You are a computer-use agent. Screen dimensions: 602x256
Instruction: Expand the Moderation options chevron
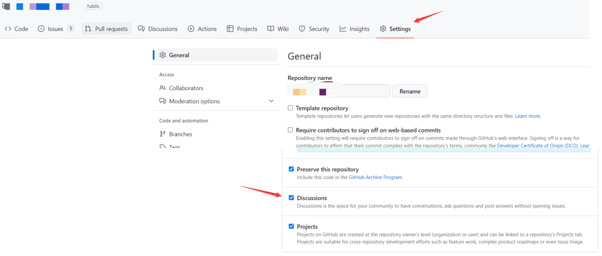271,101
